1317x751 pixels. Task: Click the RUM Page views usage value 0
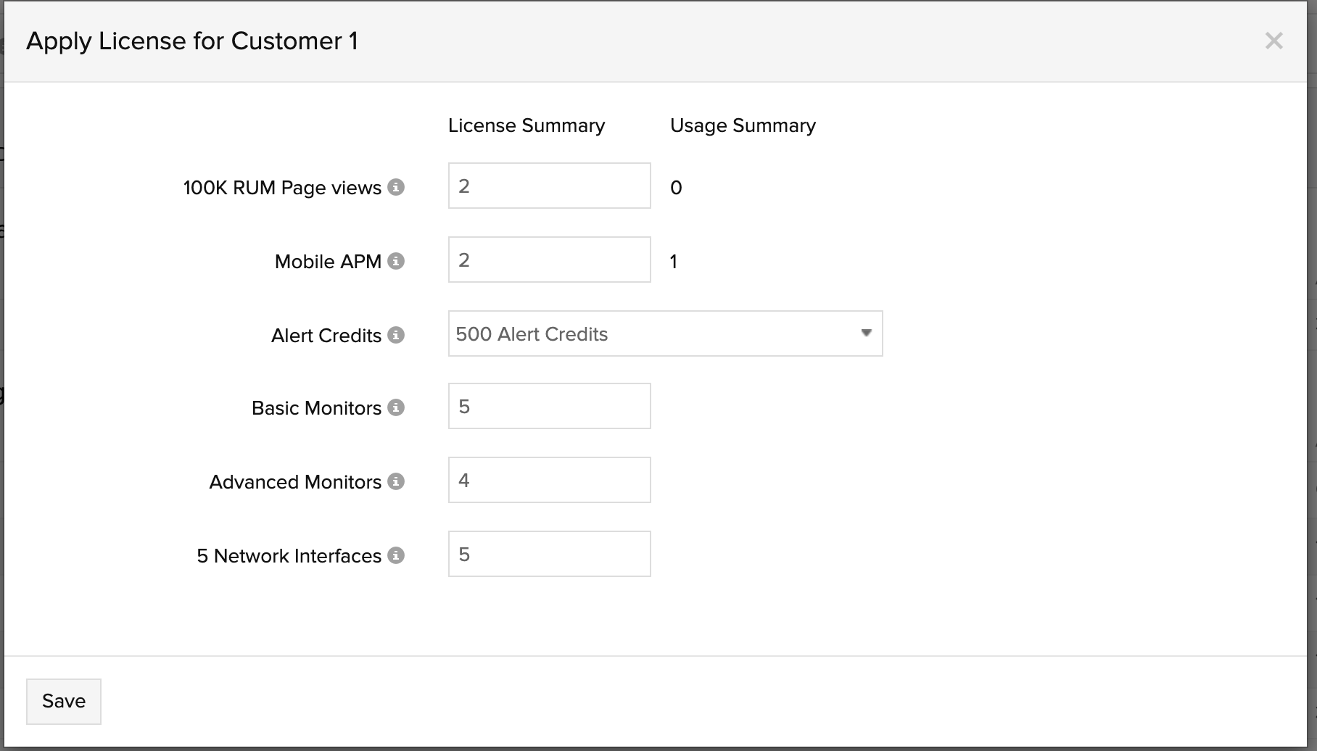tap(676, 188)
